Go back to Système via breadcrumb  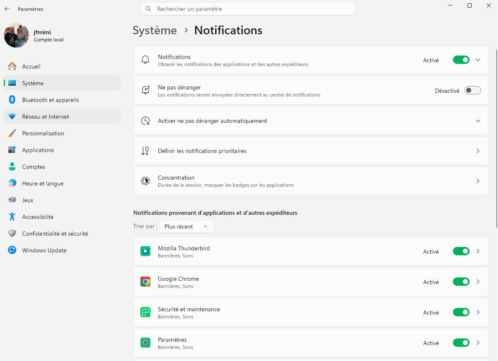click(155, 31)
